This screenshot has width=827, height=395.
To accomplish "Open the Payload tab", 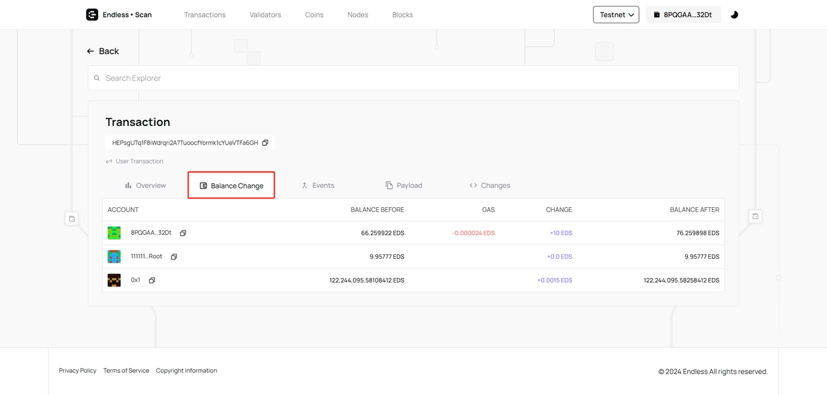I will [x=404, y=185].
